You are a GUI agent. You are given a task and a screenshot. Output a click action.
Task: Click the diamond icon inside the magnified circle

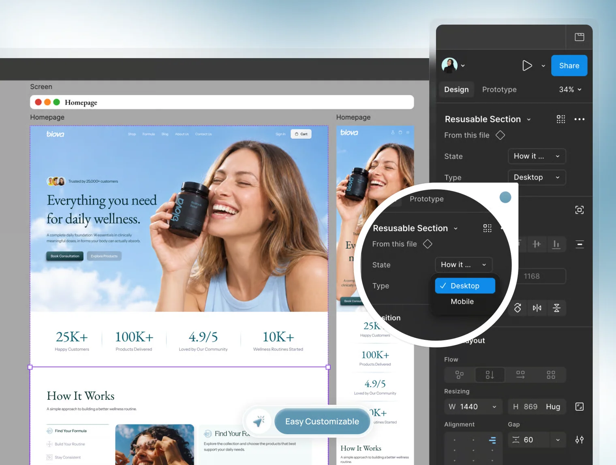coord(428,244)
